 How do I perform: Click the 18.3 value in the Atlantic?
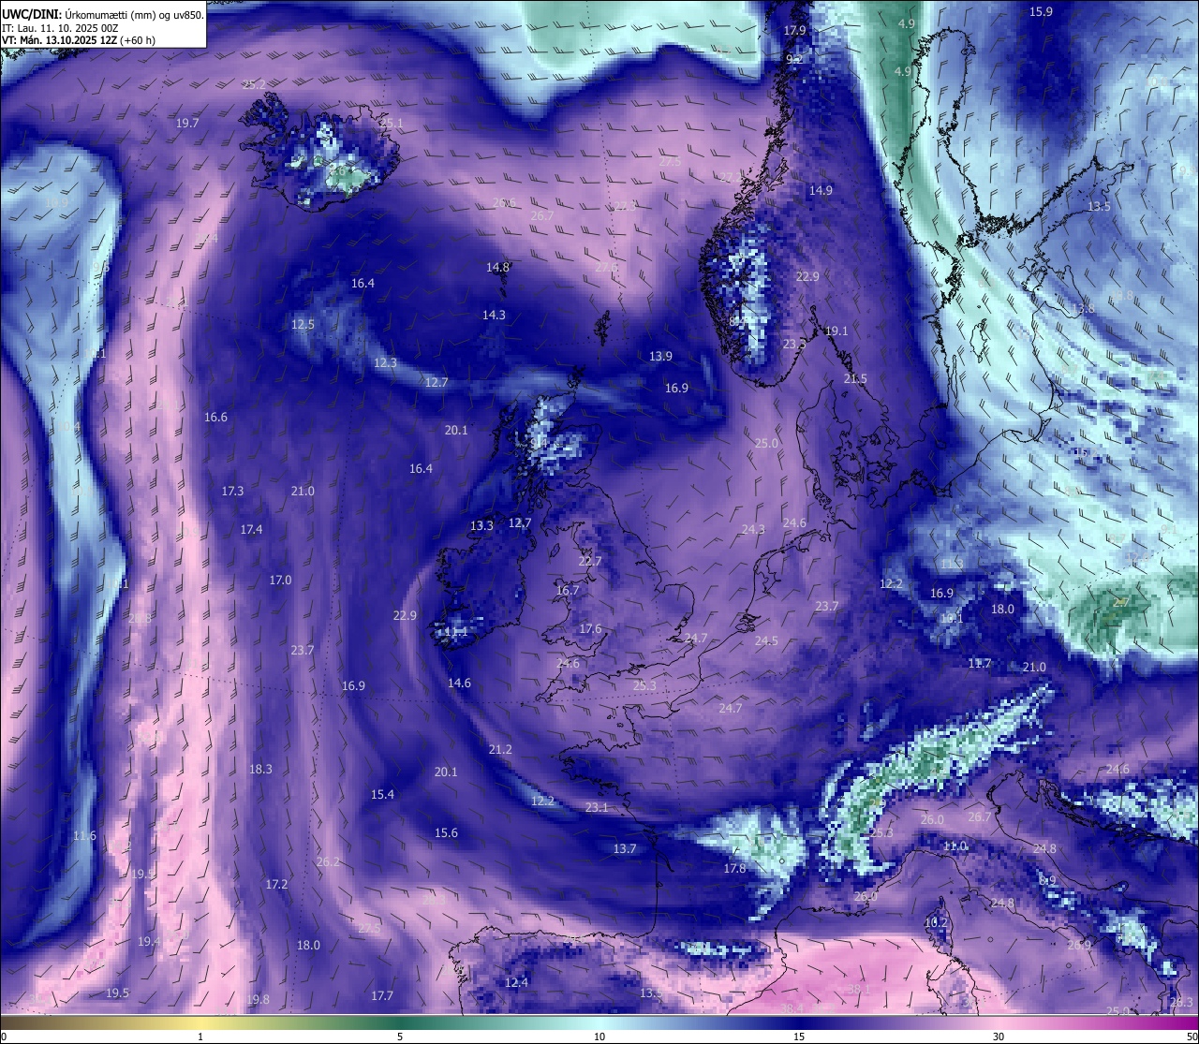pos(260,769)
